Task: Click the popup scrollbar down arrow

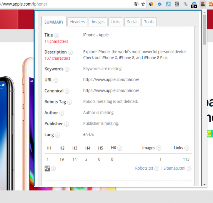Action: (204, 184)
